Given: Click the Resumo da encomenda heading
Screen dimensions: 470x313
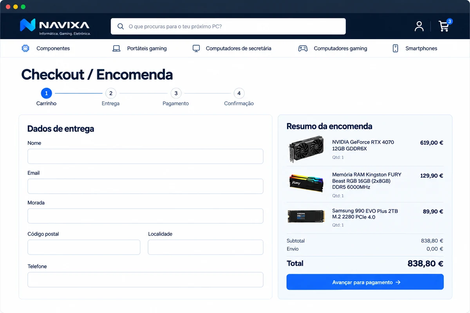Looking at the screenshot, I should pyautogui.click(x=329, y=126).
